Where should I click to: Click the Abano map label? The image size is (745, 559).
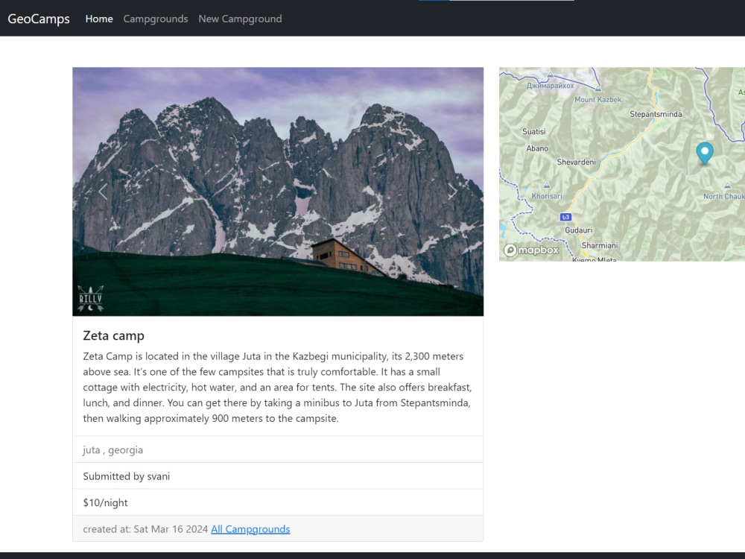click(x=537, y=148)
